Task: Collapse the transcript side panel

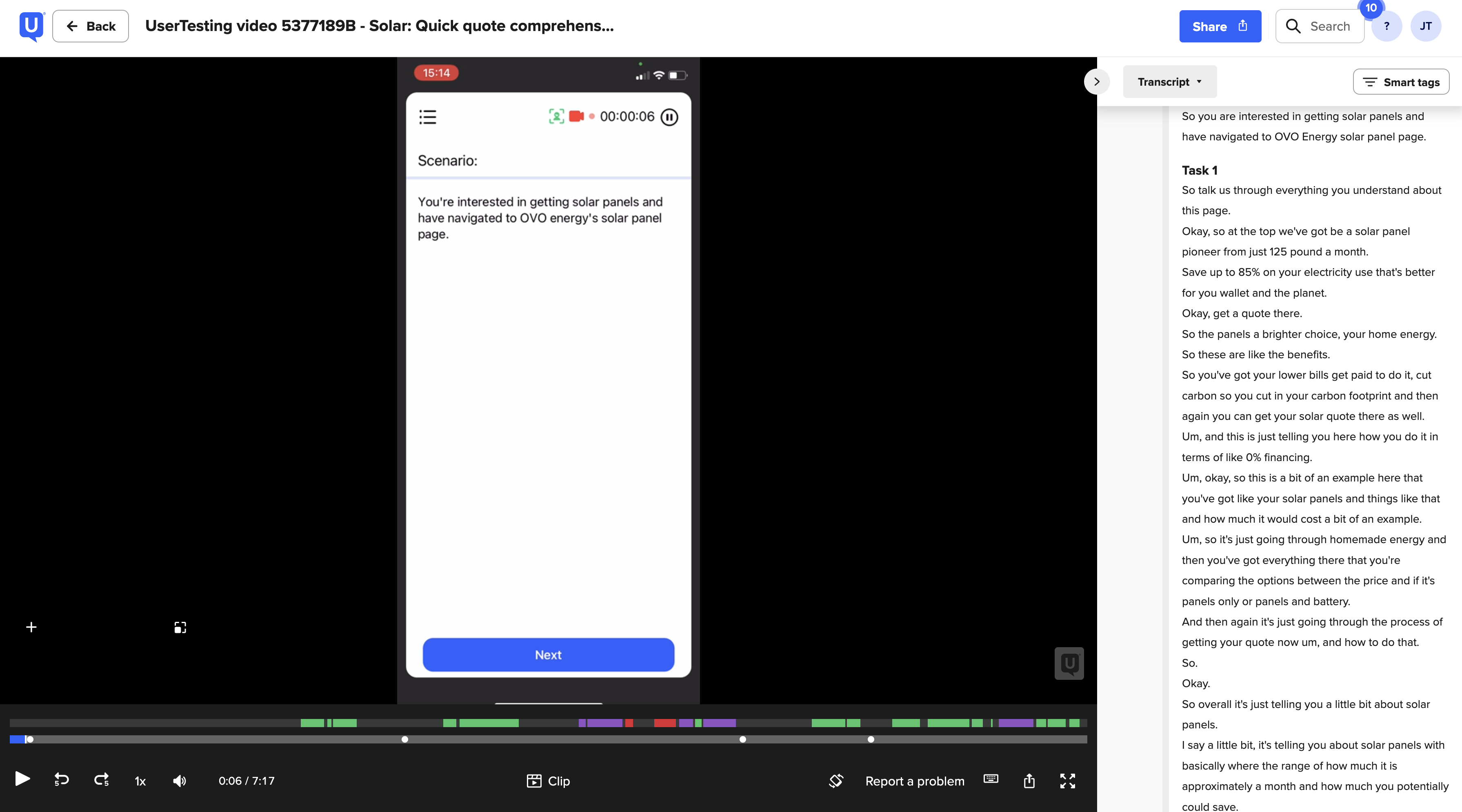Action: 1096,82
